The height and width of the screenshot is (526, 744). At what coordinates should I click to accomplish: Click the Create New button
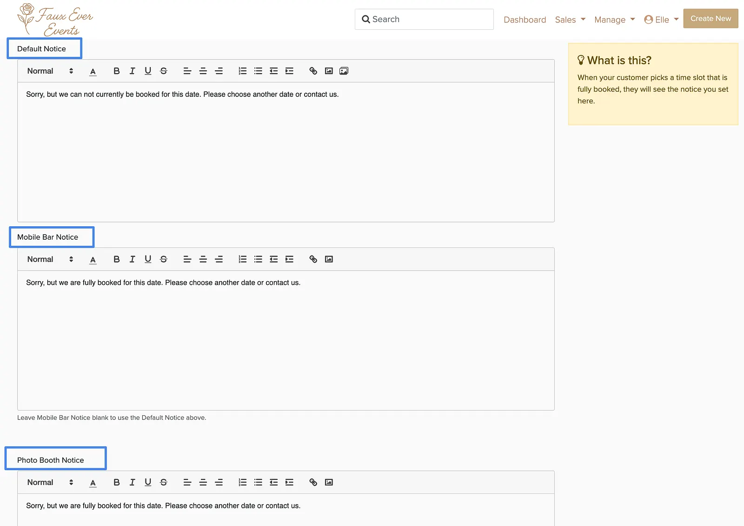711,19
